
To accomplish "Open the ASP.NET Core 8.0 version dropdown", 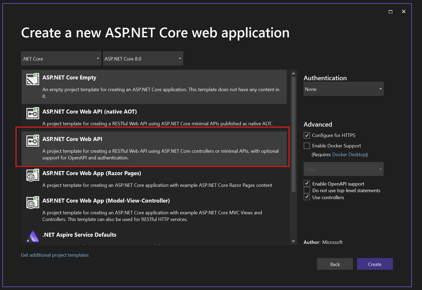I will pos(143,58).
